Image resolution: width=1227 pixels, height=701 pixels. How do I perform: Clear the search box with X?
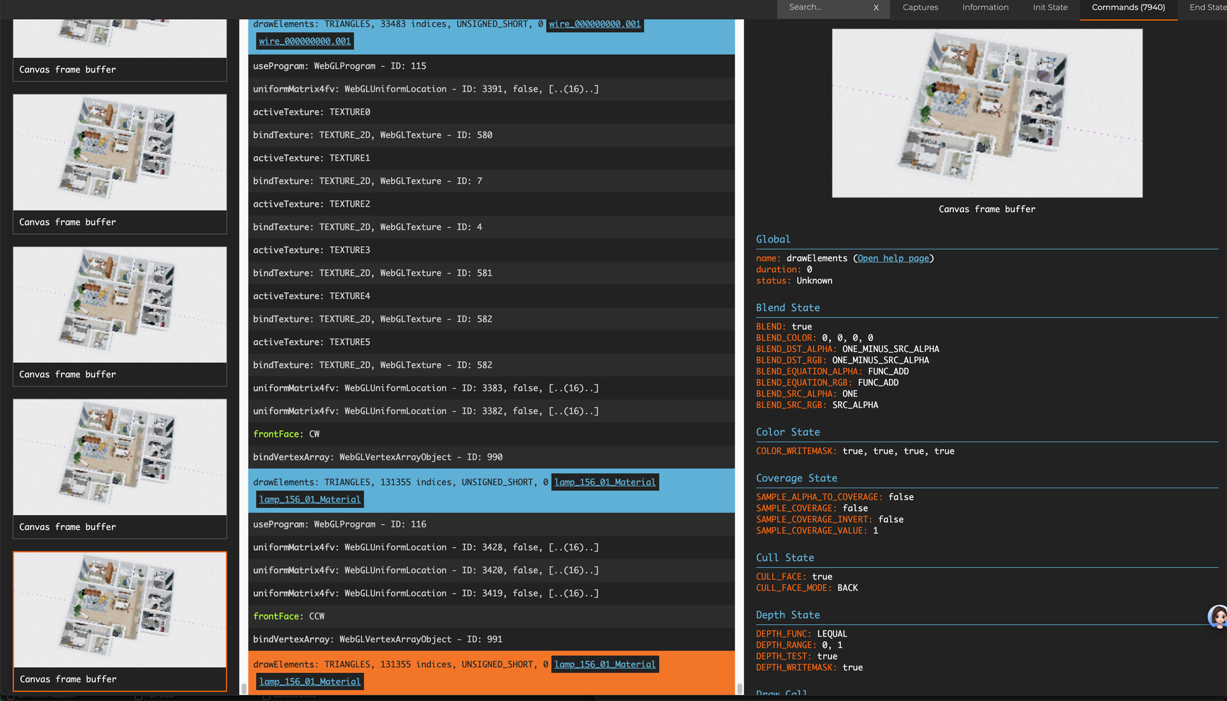pos(876,8)
